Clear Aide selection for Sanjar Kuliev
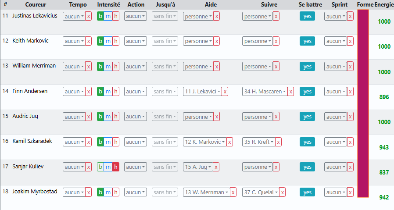This screenshot has width=394, height=210. tap(217, 167)
